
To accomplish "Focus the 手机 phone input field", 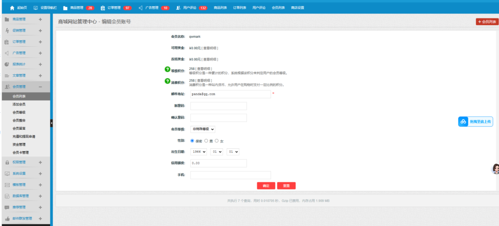I will click(x=230, y=175).
